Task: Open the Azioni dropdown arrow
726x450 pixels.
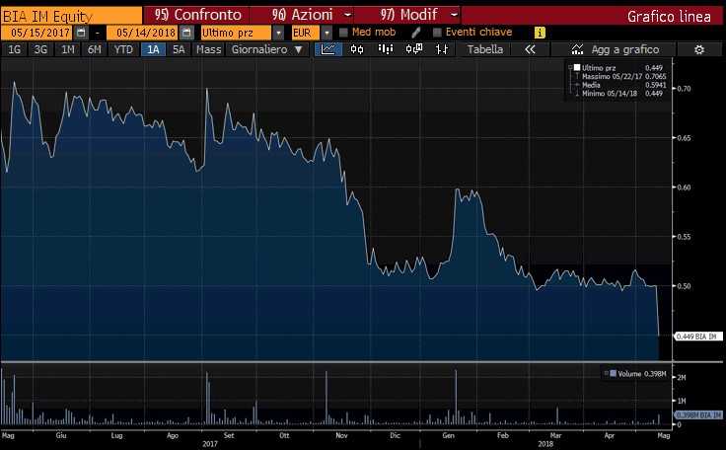Action: [348, 15]
